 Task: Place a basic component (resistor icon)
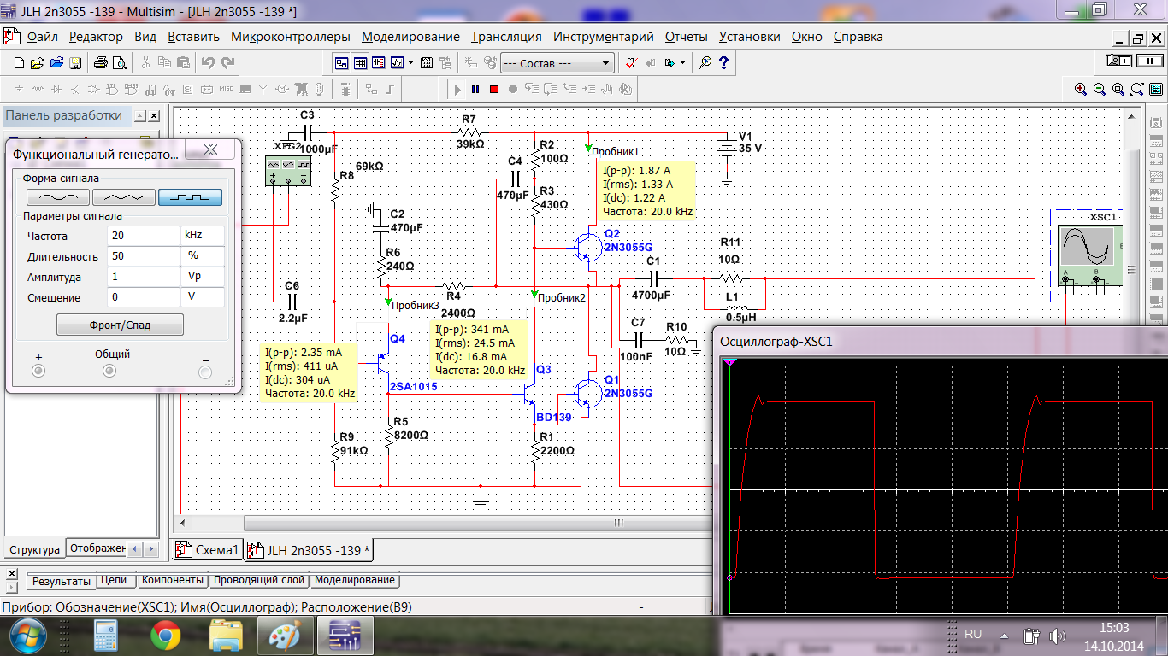[x=38, y=89]
